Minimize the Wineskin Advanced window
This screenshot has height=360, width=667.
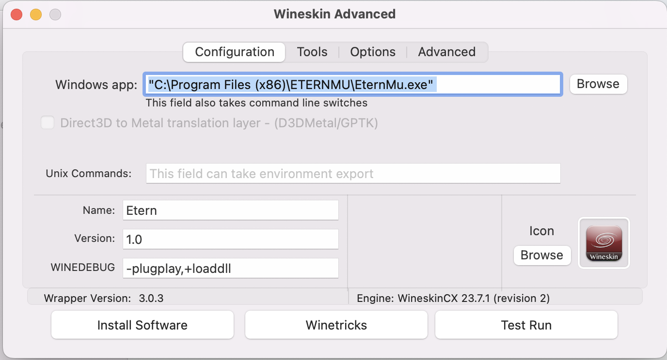pos(36,15)
